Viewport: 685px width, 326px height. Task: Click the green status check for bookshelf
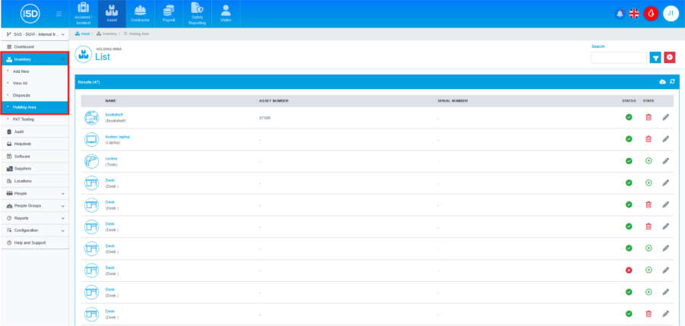point(629,117)
